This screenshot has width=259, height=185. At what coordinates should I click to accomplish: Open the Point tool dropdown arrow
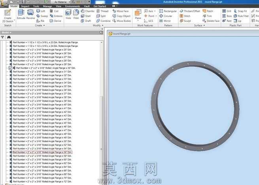coord(156,16)
